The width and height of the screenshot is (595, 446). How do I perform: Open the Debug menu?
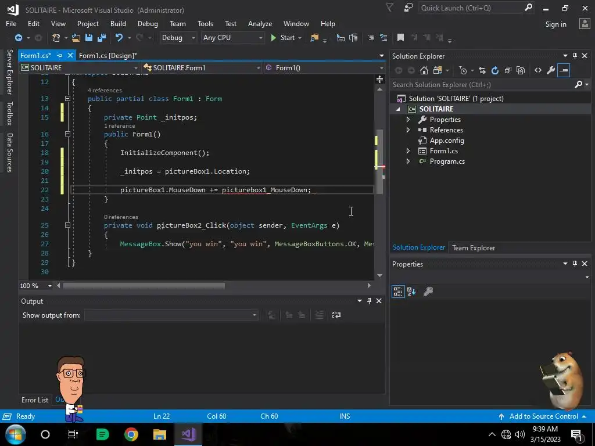pyautogui.click(x=148, y=23)
